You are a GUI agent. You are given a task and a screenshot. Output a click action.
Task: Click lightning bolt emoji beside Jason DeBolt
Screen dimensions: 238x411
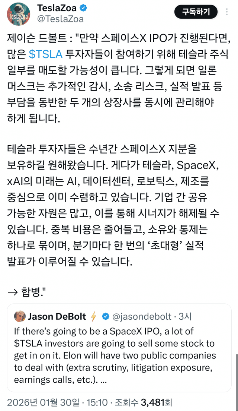click(93, 317)
